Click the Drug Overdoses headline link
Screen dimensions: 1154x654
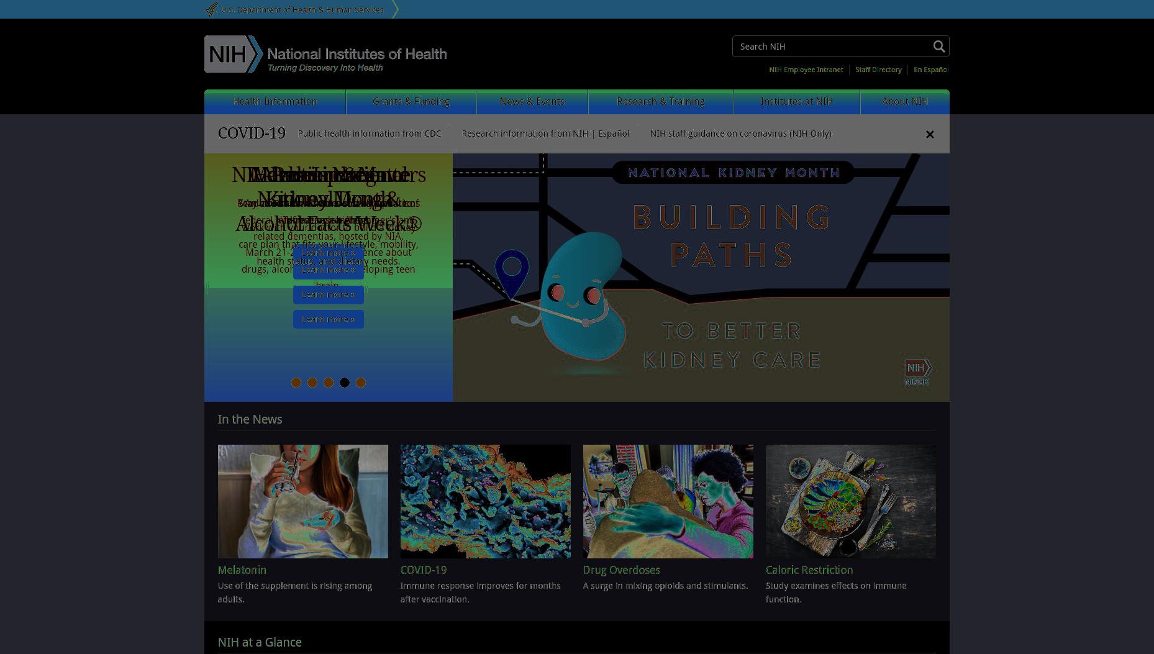[x=622, y=570]
